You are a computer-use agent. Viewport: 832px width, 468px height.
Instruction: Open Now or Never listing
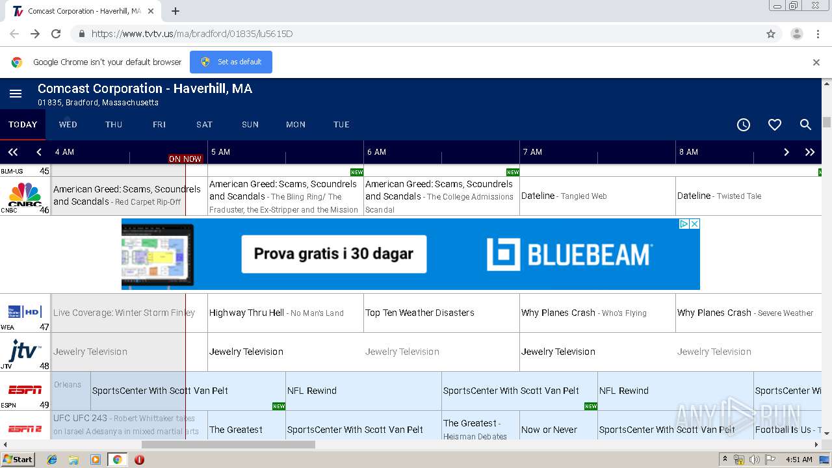point(558,425)
